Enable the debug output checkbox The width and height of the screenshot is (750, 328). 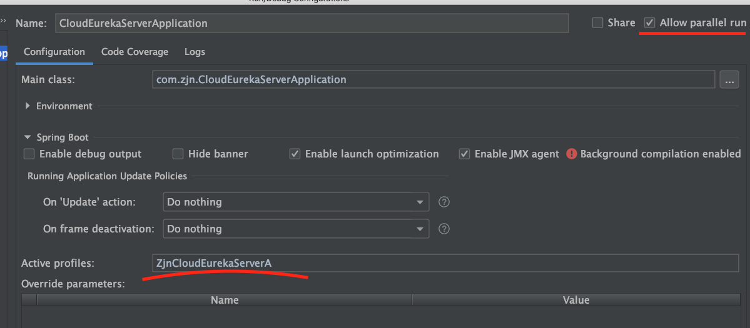coord(29,154)
